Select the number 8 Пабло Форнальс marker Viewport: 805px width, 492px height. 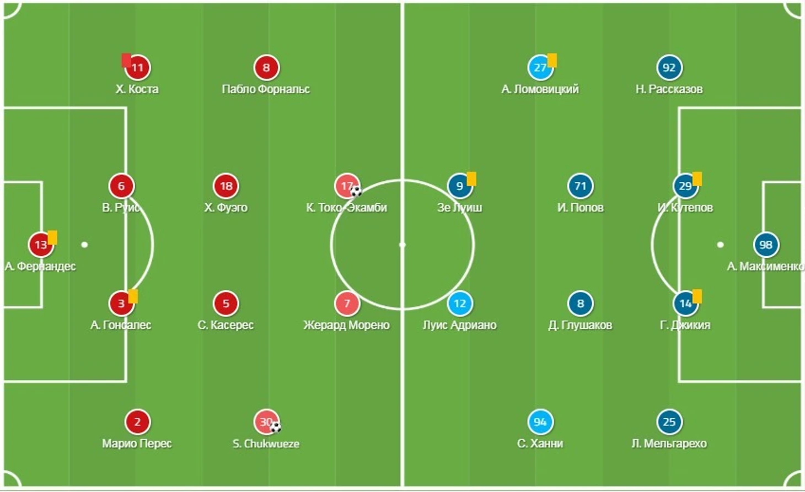click(x=266, y=68)
